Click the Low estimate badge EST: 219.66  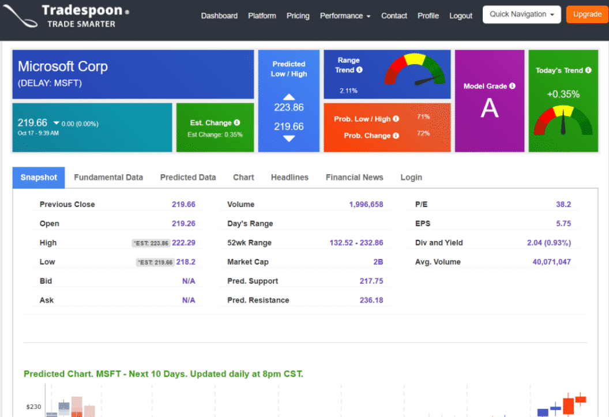coord(155,262)
